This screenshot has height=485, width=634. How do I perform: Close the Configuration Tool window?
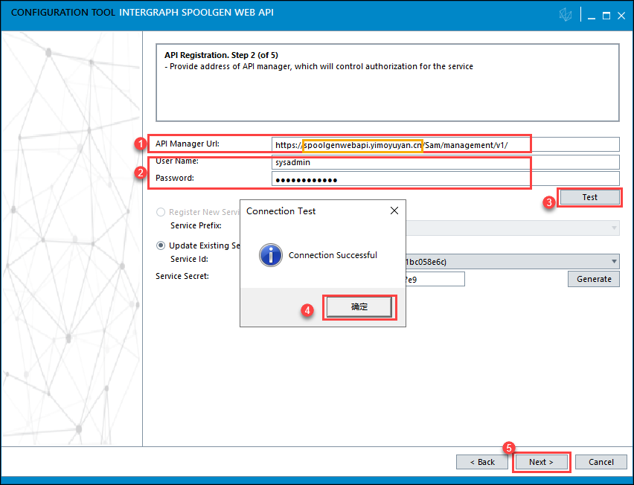click(x=621, y=15)
